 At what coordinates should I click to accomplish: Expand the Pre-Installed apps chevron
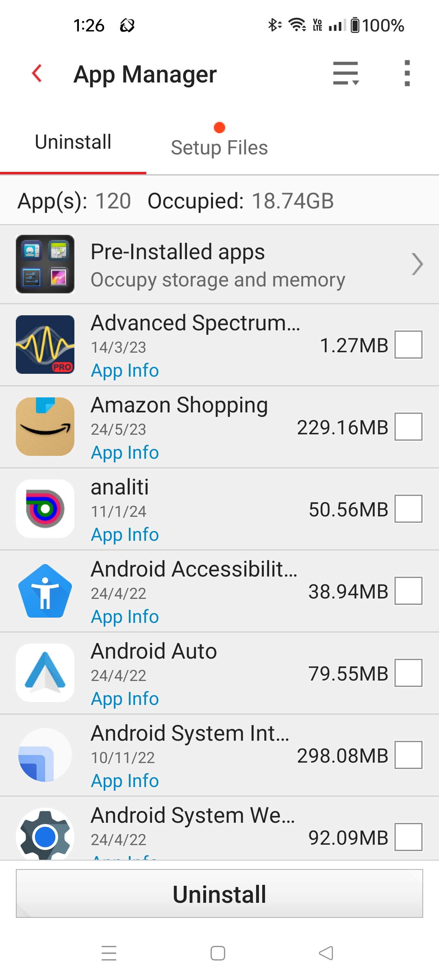[x=417, y=264]
